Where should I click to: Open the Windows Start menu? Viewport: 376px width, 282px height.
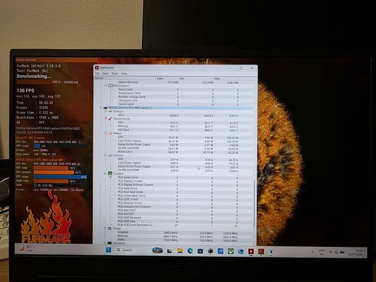coord(109,250)
